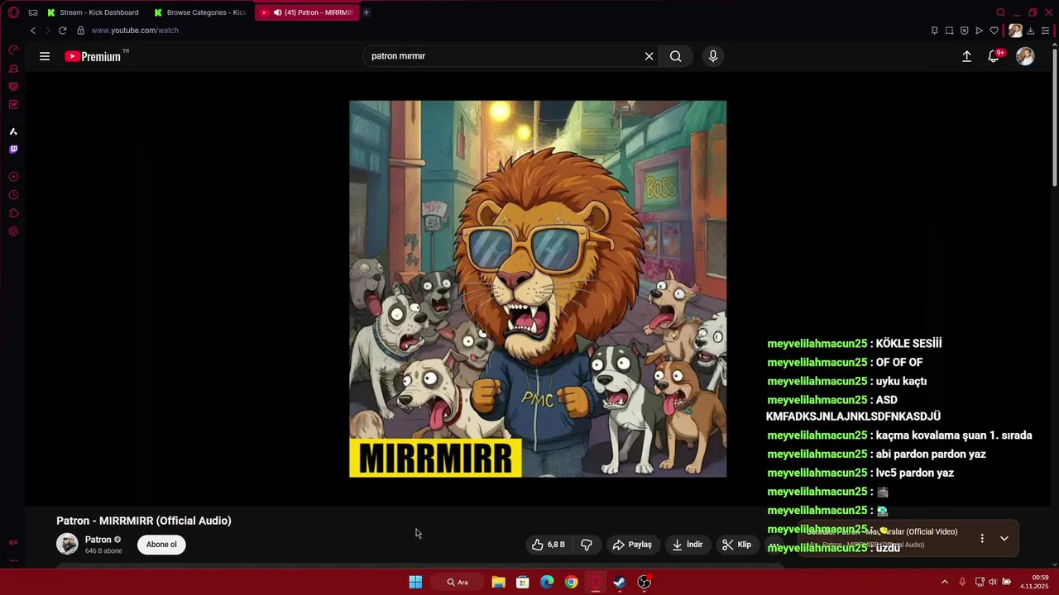Open YouTube account avatar menu

(x=1025, y=56)
